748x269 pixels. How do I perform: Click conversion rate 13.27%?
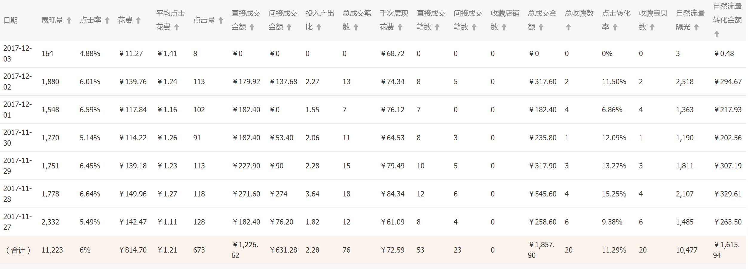pos(614,166)
